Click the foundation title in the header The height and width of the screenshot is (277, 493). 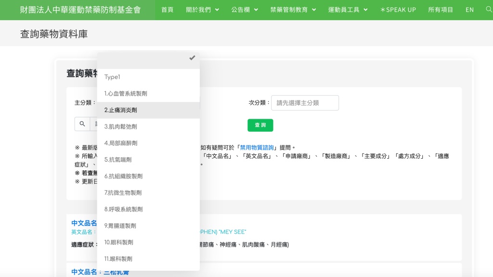pyautogui.click(x=80, y=10)
